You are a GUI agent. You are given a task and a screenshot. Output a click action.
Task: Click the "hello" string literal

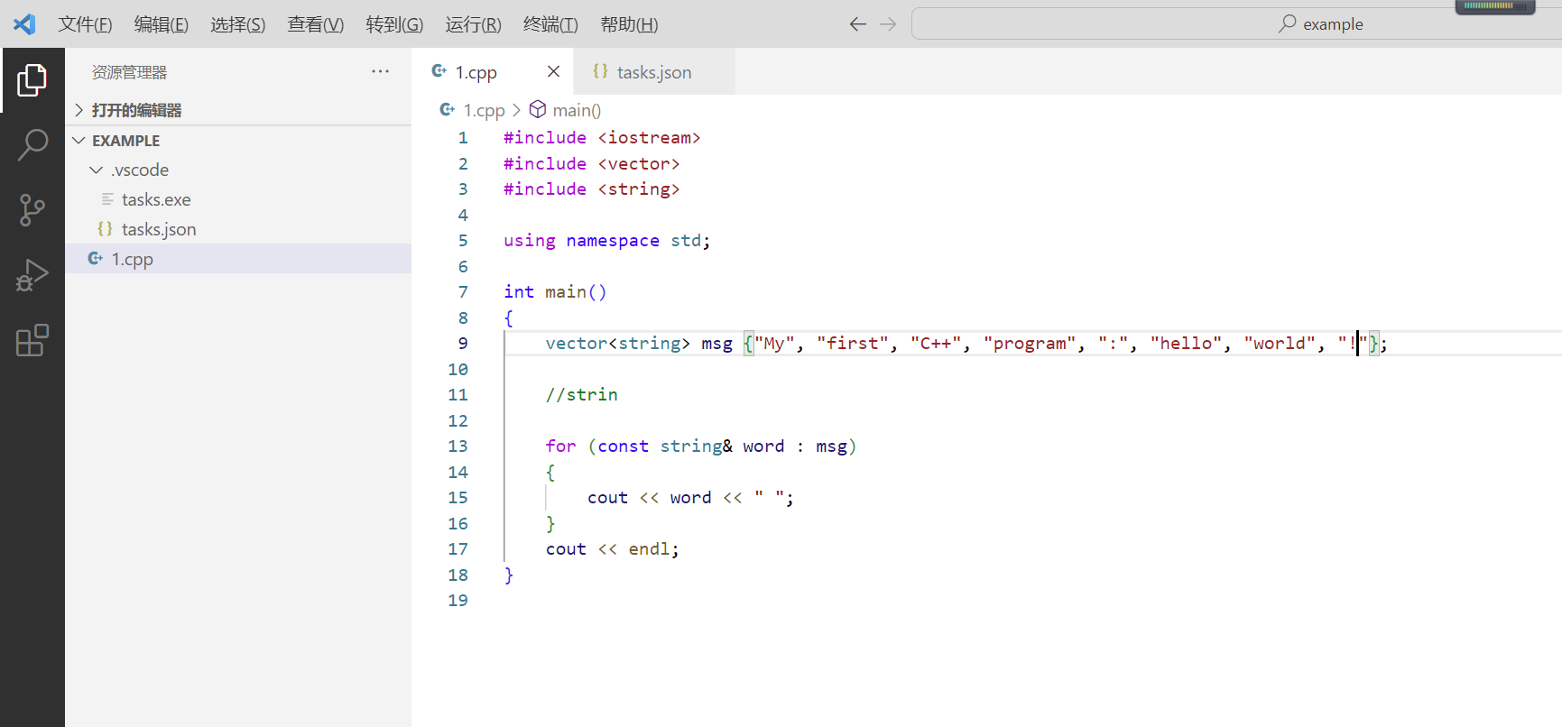point(1186,344)
